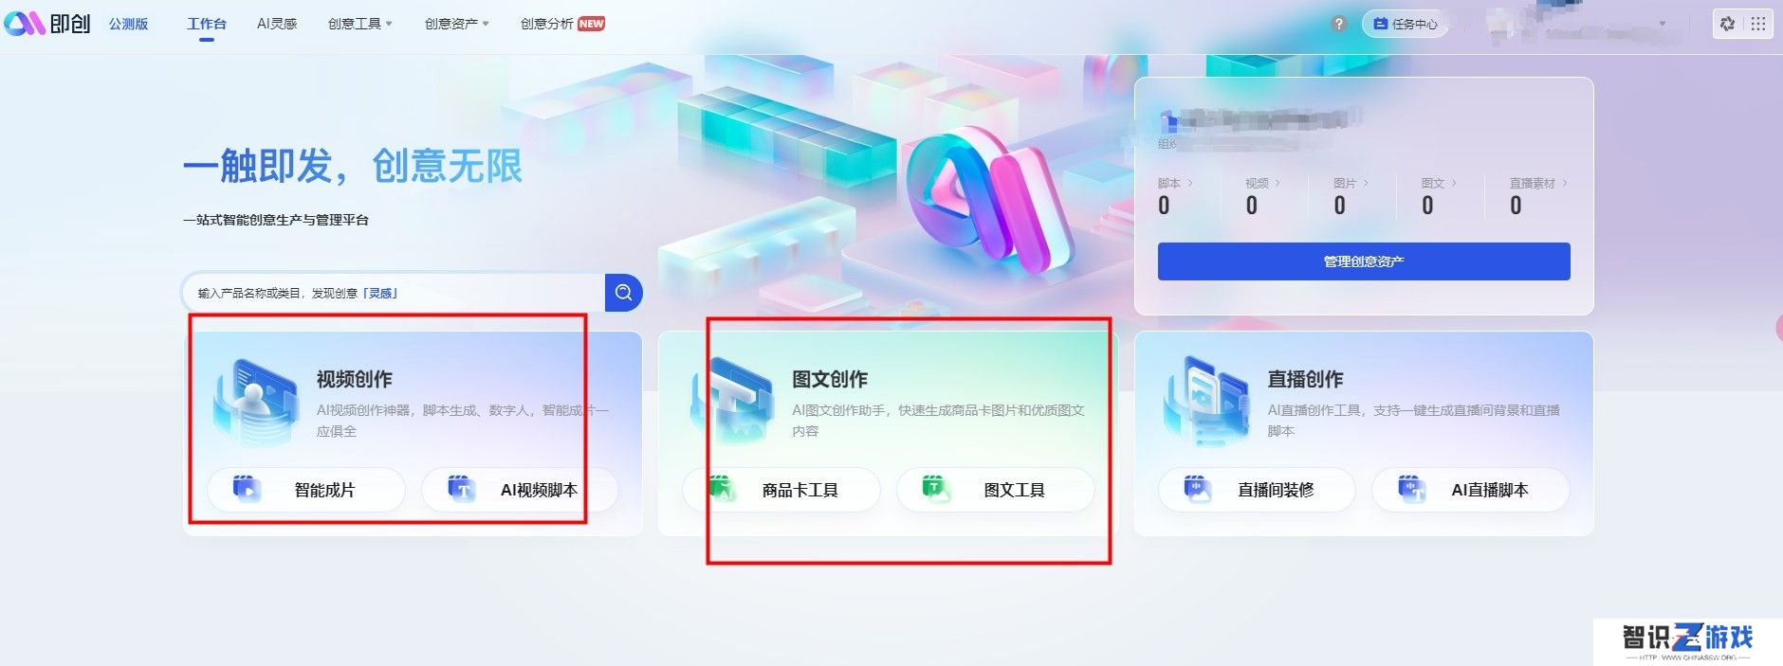Click the product name search input field
This screenshot has height=666, width=1783.
[x=393, y=293]
